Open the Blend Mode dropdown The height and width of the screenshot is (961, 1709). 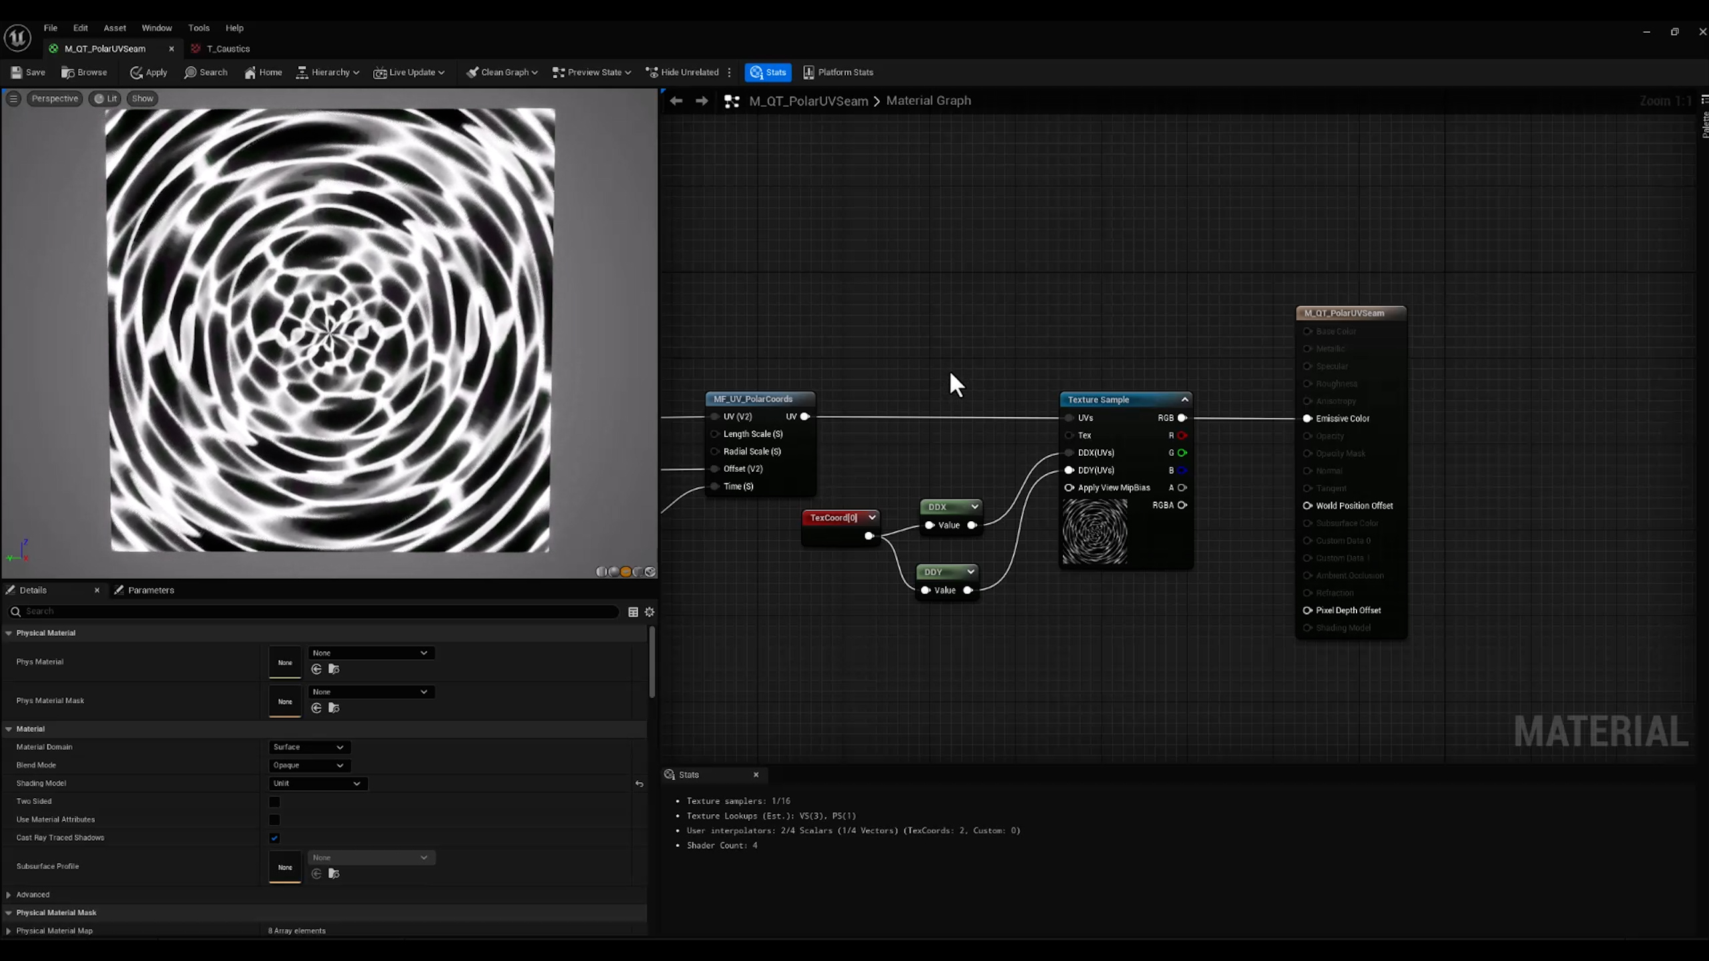(x=308, y=765)
